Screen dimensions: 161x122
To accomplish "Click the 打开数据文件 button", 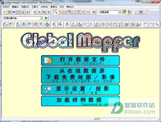I will tap(80, 60).
